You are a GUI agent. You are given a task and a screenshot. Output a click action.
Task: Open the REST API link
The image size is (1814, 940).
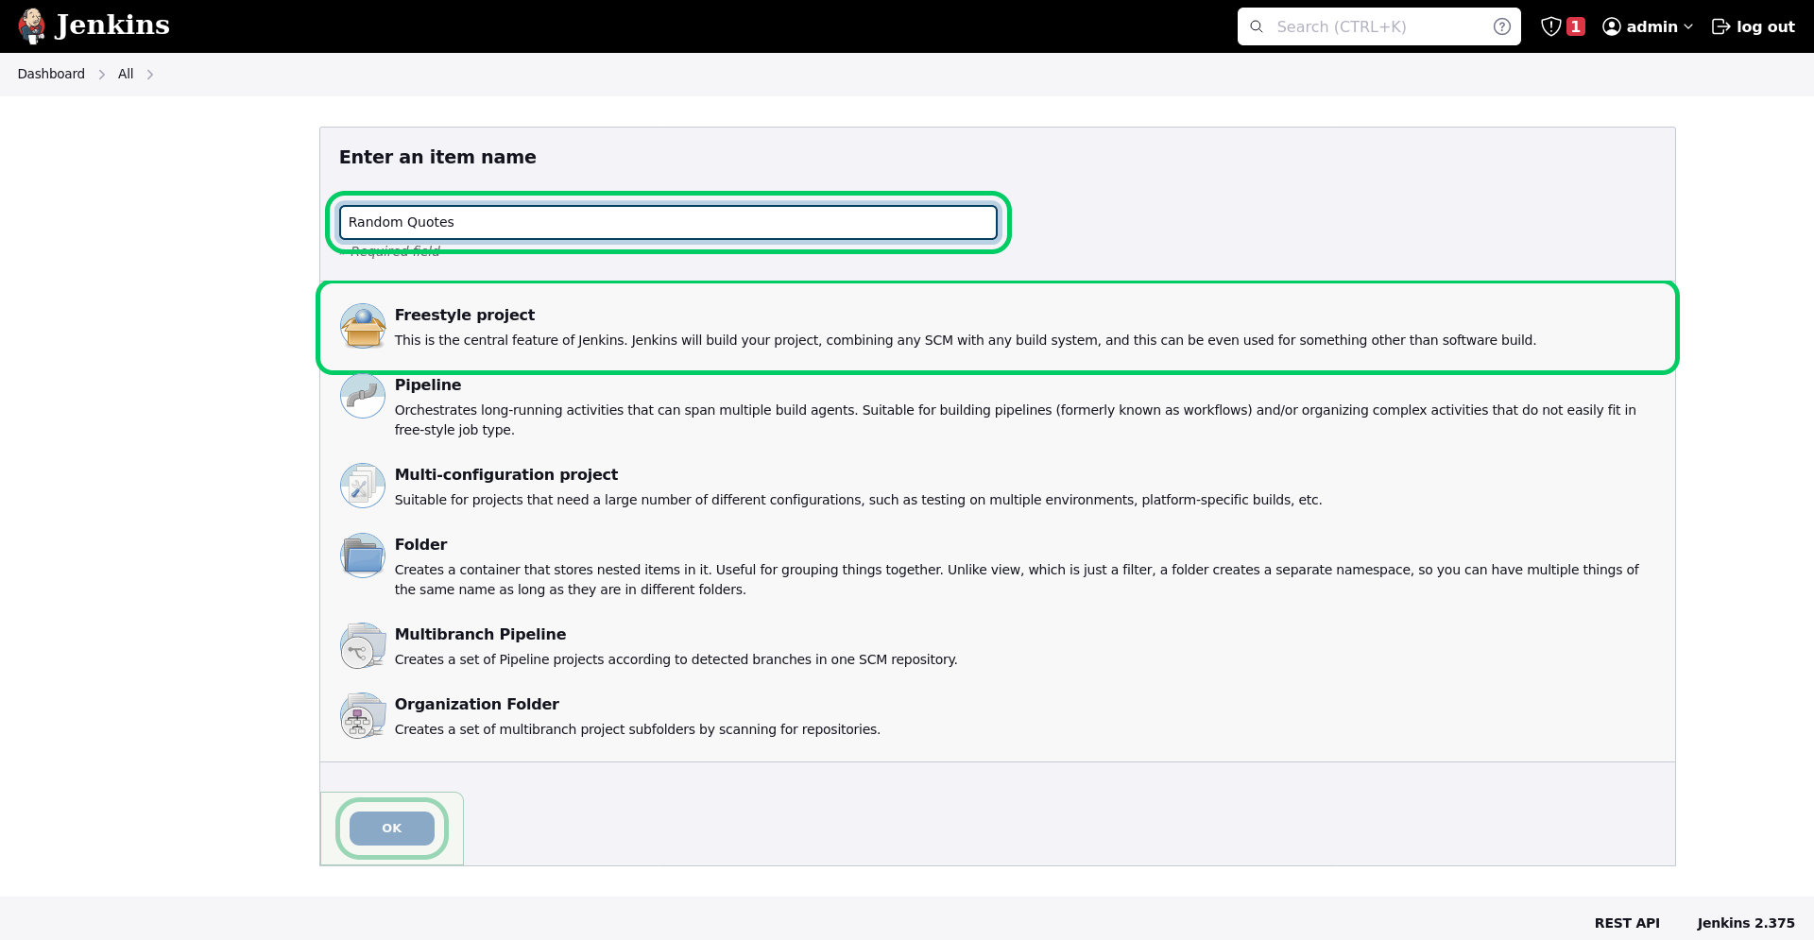pos(1627,923)
